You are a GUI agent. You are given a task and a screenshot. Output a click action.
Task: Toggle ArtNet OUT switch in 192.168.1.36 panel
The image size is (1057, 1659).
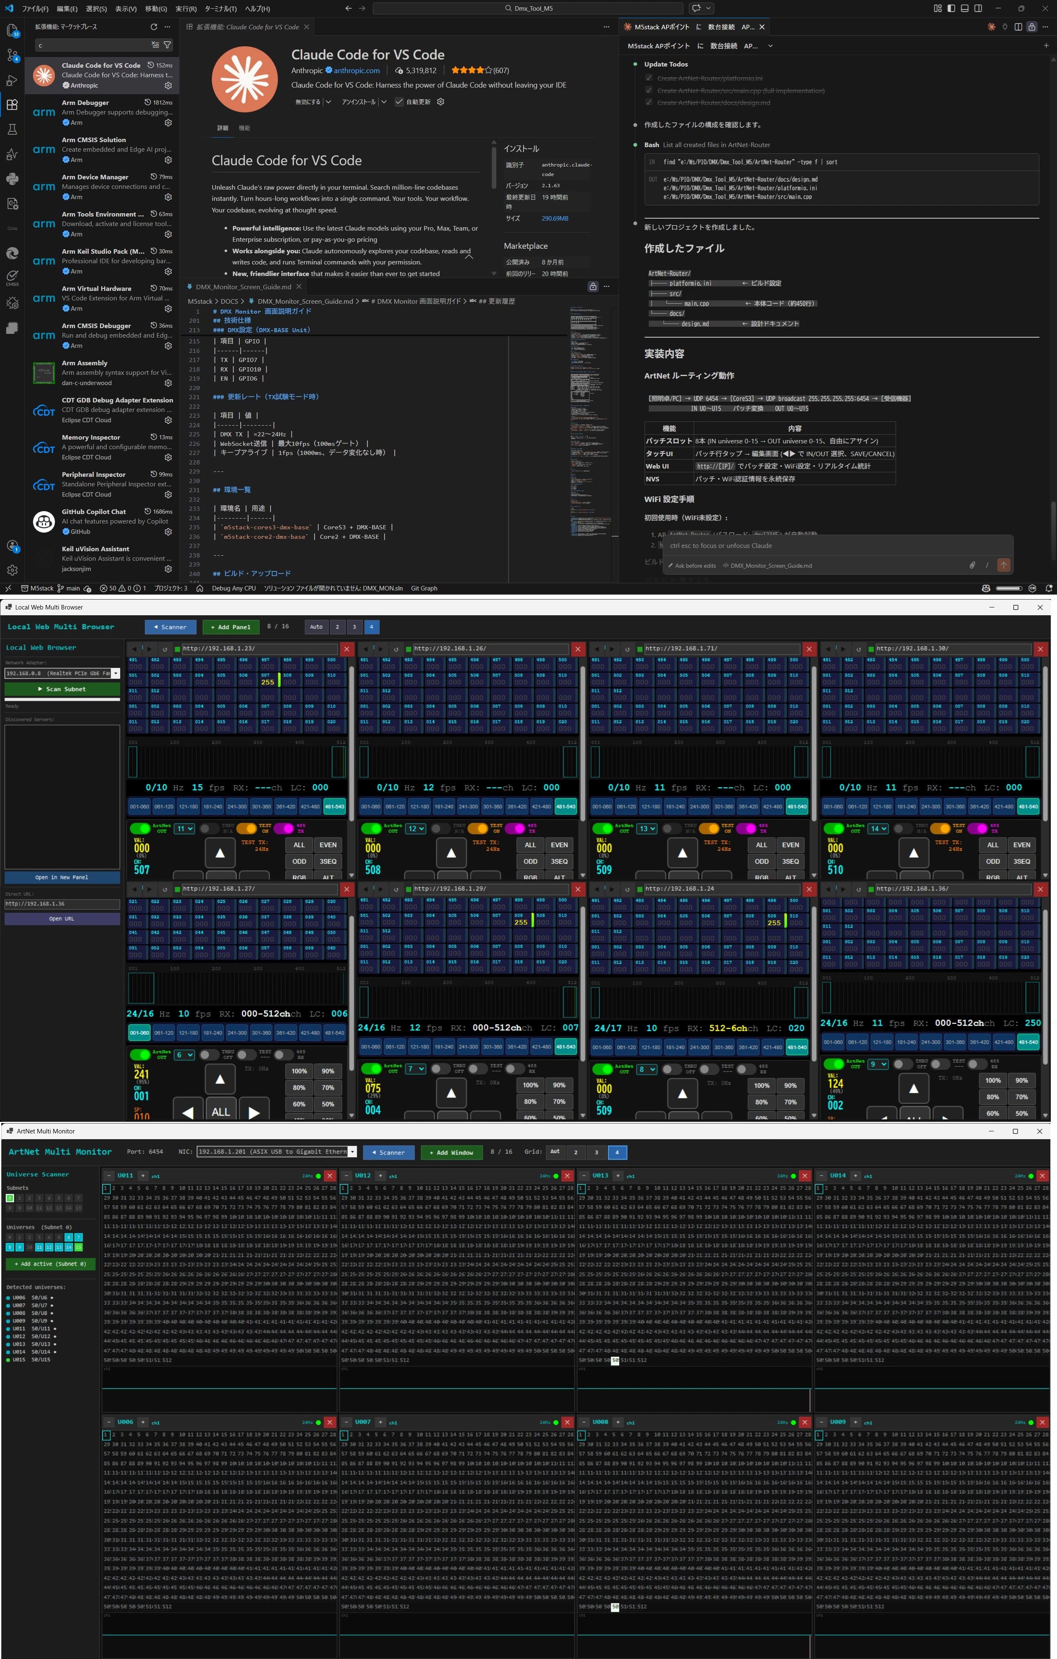(x=834, y=1064)
